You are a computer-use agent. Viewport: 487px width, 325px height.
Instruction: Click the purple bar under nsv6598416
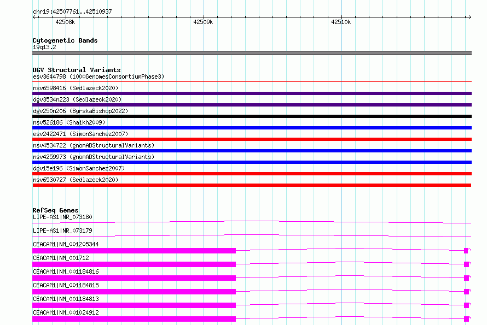tap(252, 93)
